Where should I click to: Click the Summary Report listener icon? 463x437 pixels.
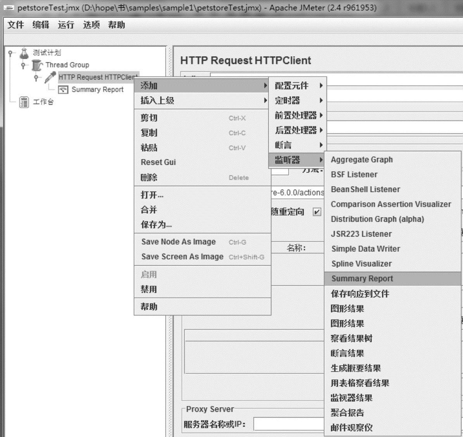(63, 90)
